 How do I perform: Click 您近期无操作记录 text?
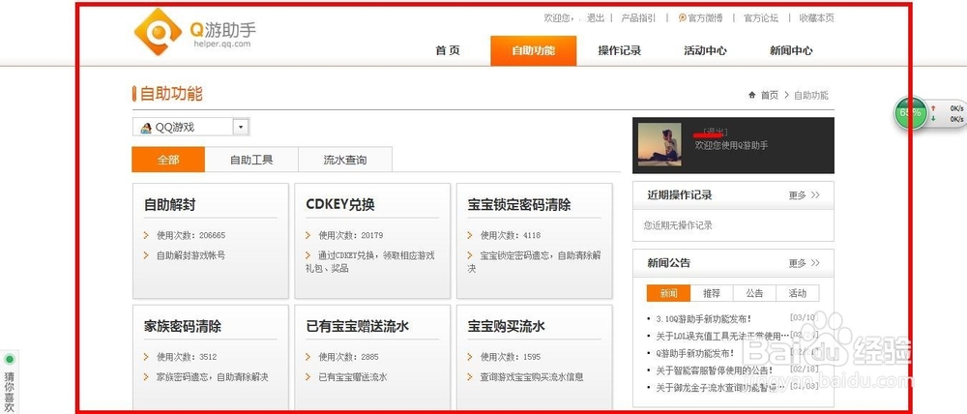678,225
